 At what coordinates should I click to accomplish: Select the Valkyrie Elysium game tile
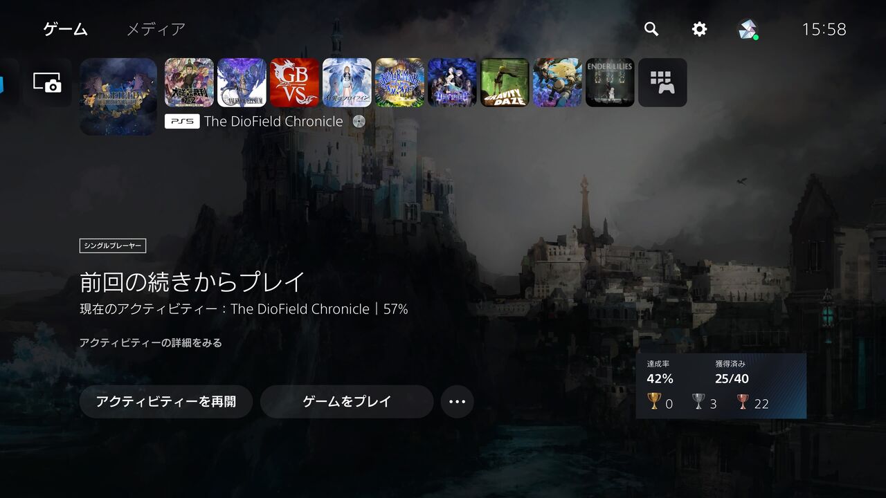pos(242,82)
